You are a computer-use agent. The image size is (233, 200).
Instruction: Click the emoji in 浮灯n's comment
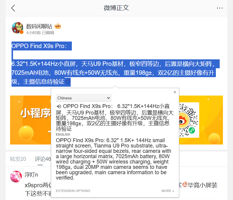point(185,185)
